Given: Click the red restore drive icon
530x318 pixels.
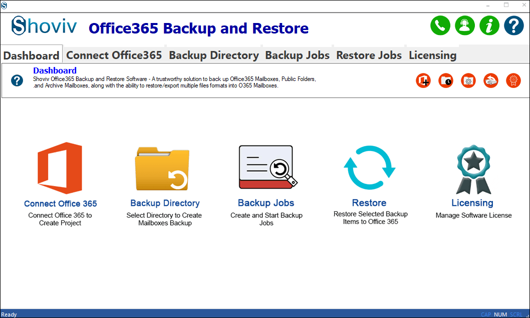Looking at the screenshot, I should click(x=491, y=80).
